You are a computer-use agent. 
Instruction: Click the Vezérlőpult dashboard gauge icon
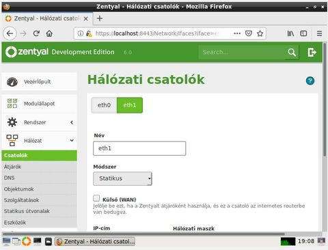pos(12,82)
